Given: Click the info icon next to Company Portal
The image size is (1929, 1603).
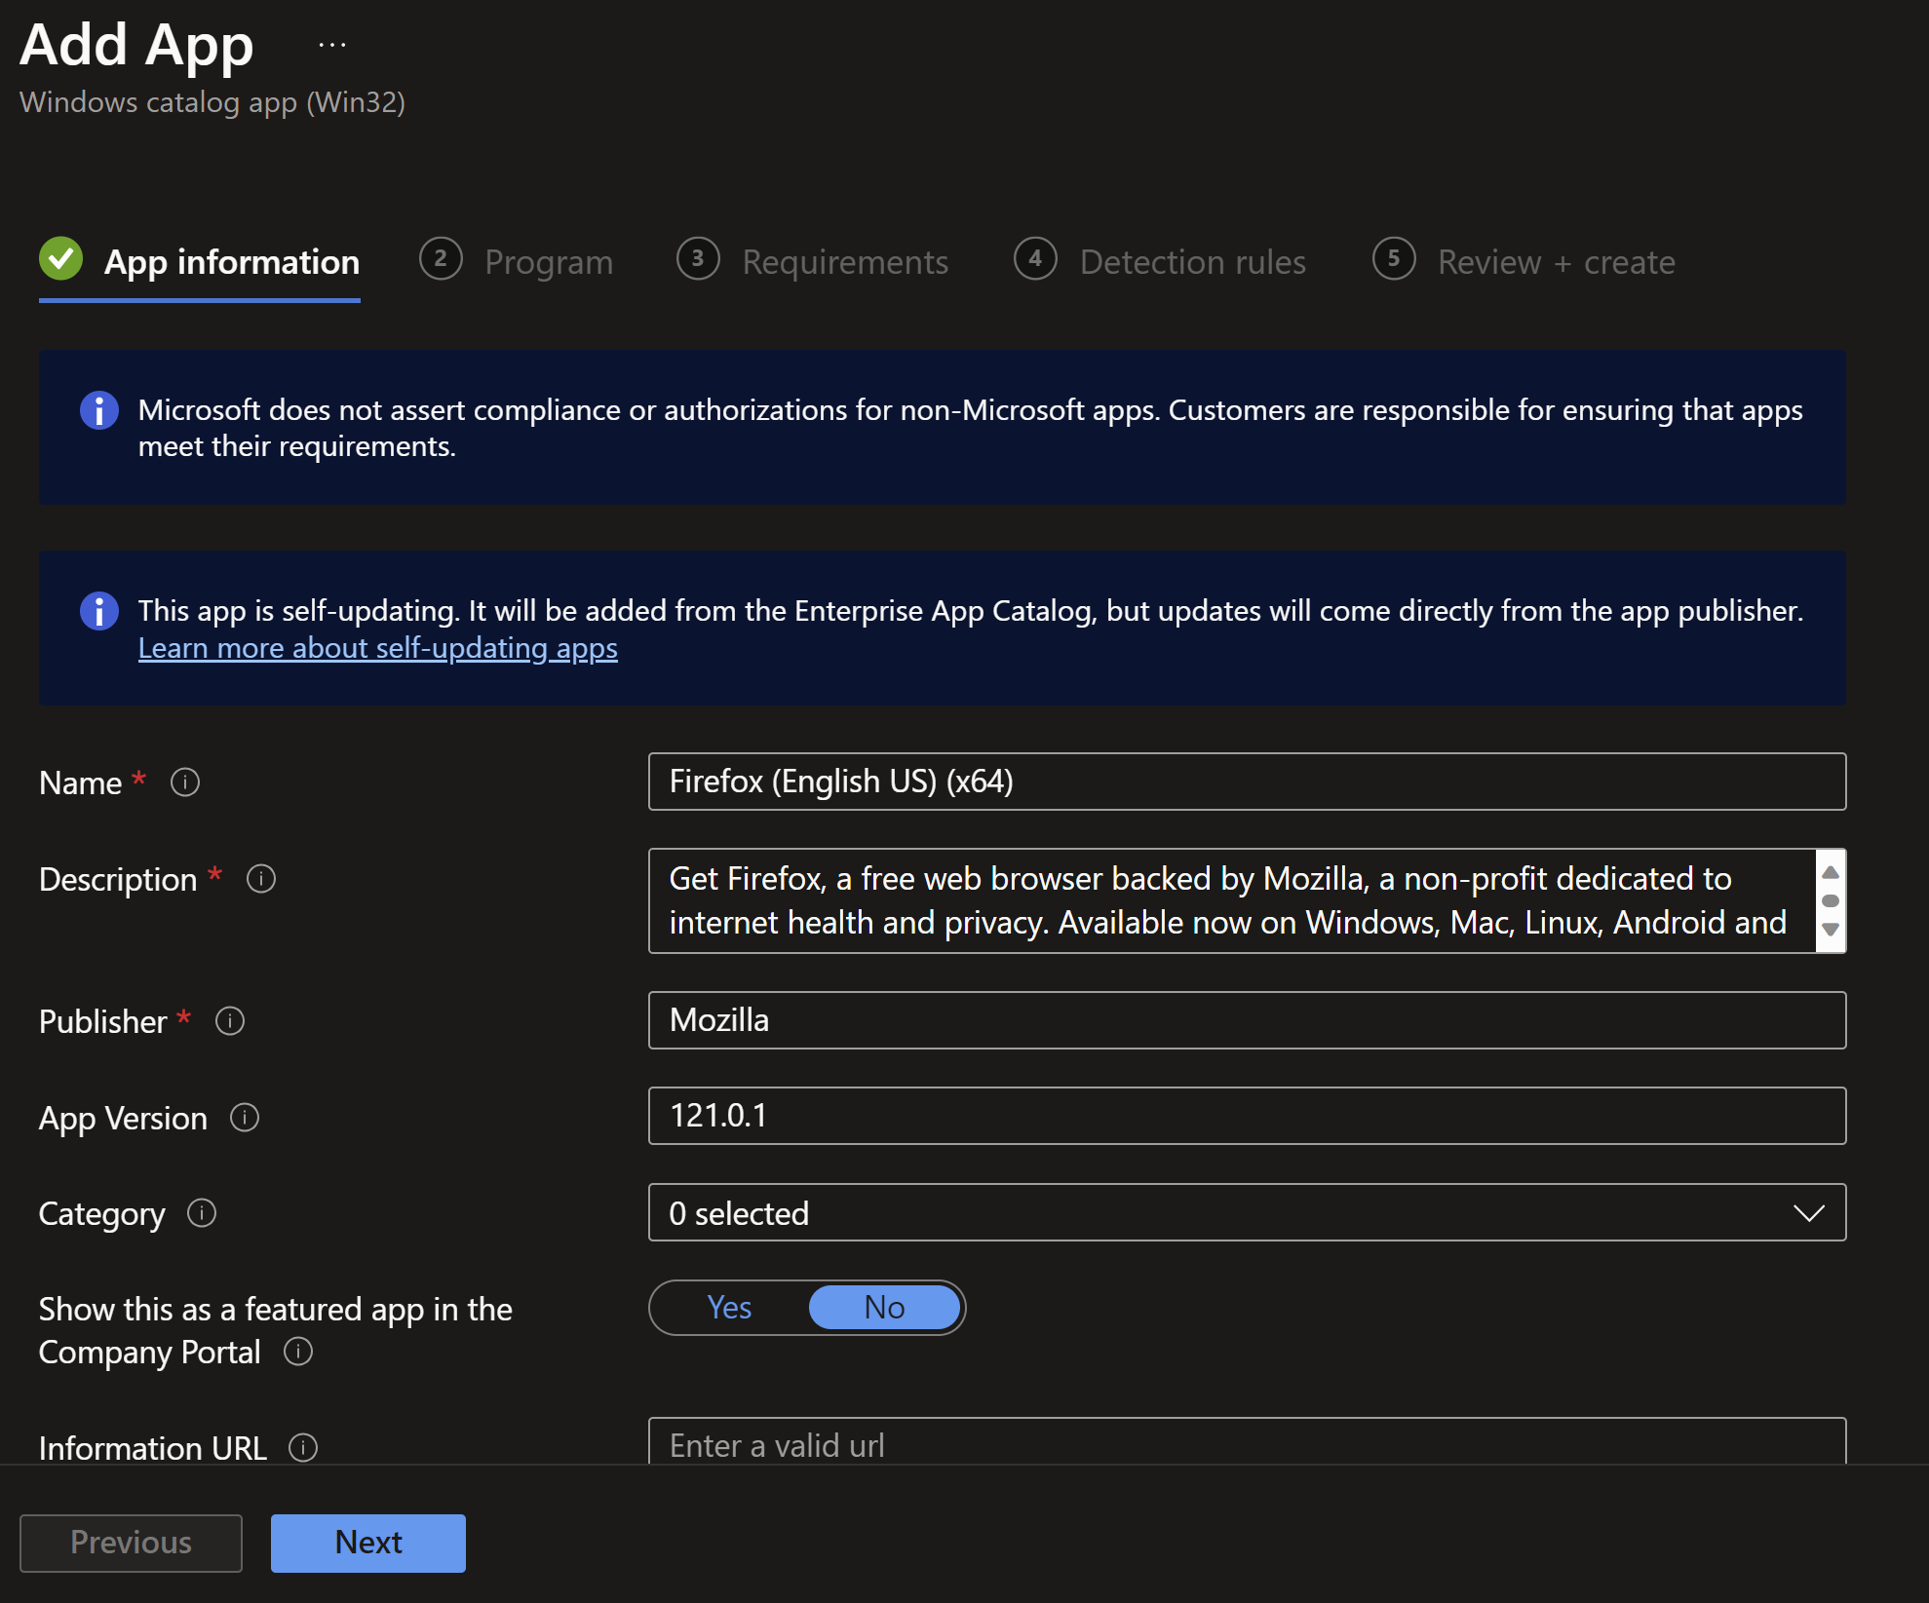Looking at the screenshot, I should pyautogui.click(x=298, y=1352).
